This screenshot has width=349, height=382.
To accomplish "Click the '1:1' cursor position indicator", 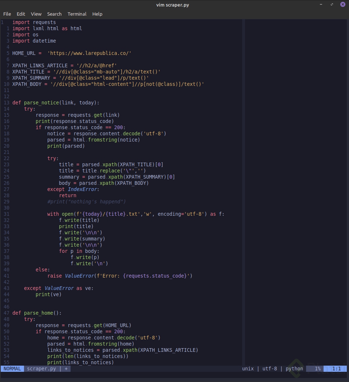I will 337,369.
